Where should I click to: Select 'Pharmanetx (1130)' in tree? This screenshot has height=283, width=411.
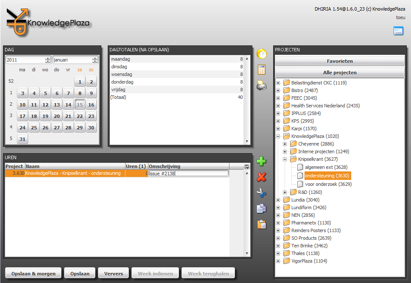tap(311, 223)
